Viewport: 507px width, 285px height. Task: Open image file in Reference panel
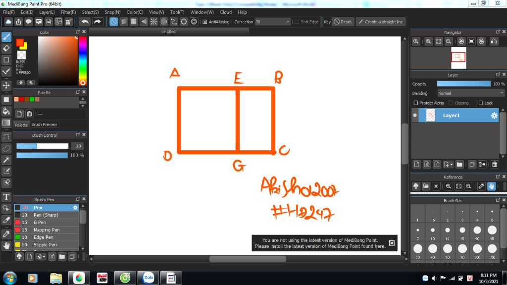[426, 186]
